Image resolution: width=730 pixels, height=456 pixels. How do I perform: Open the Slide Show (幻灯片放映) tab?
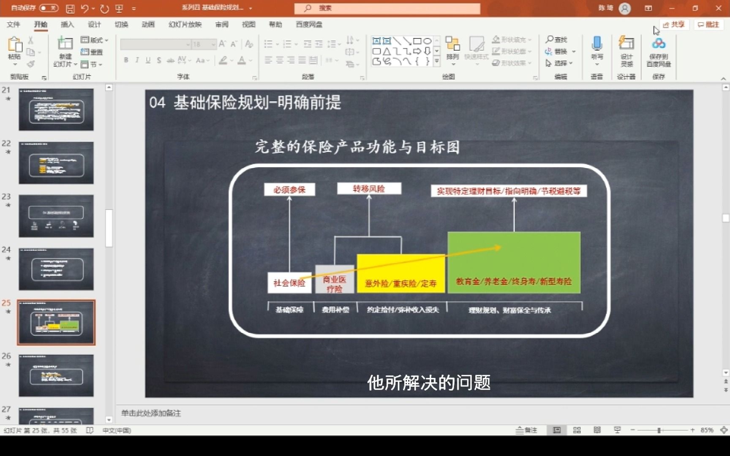[185, 24]
